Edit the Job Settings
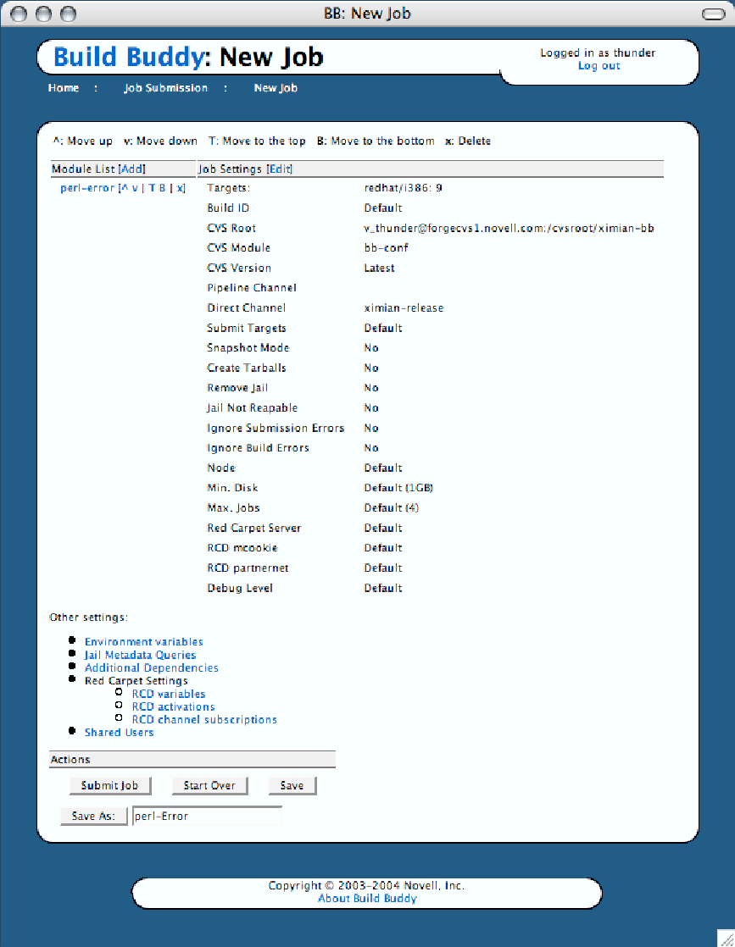This screenshot has width=735, height=947. pyautogui.click(x=280, y=169)
